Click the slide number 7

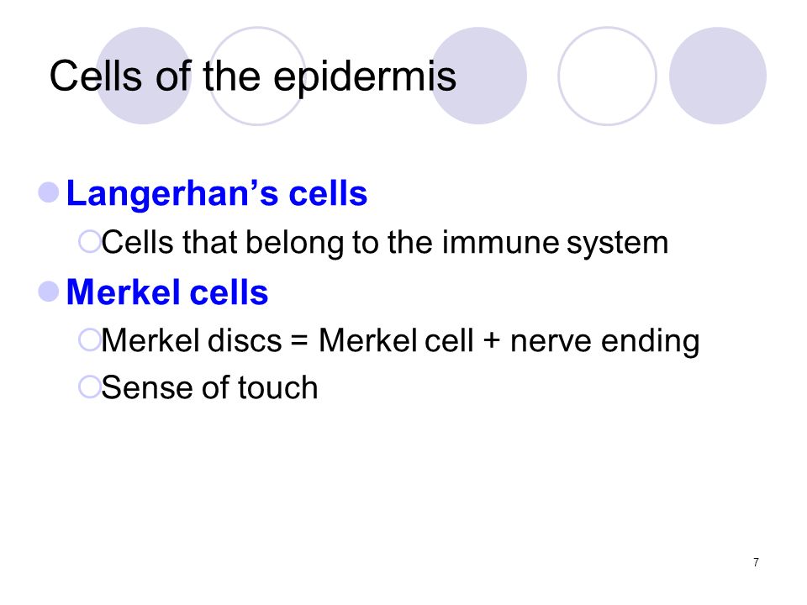756,562
